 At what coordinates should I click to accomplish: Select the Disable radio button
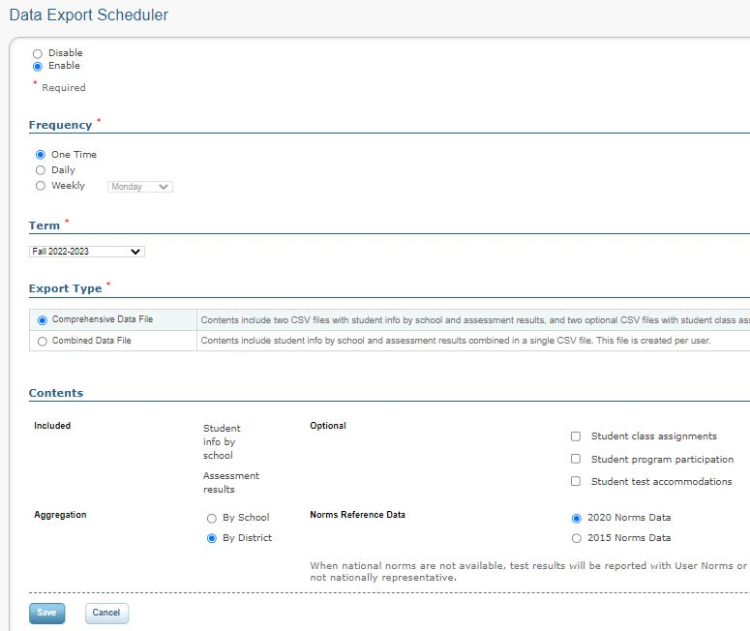point(38,53)
